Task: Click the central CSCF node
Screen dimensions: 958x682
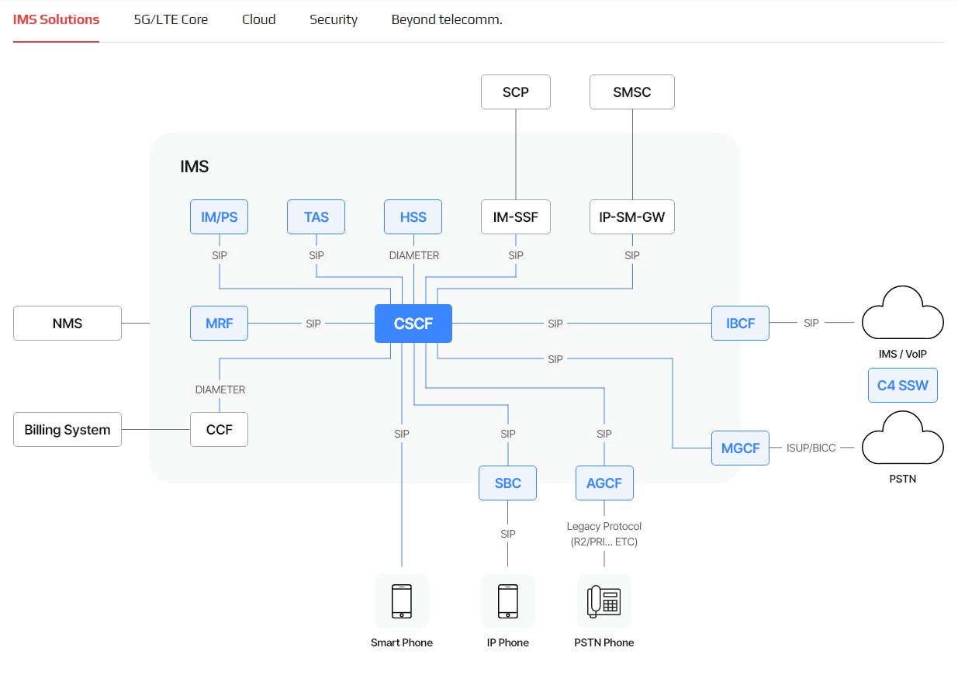Action: pos(413,324)
